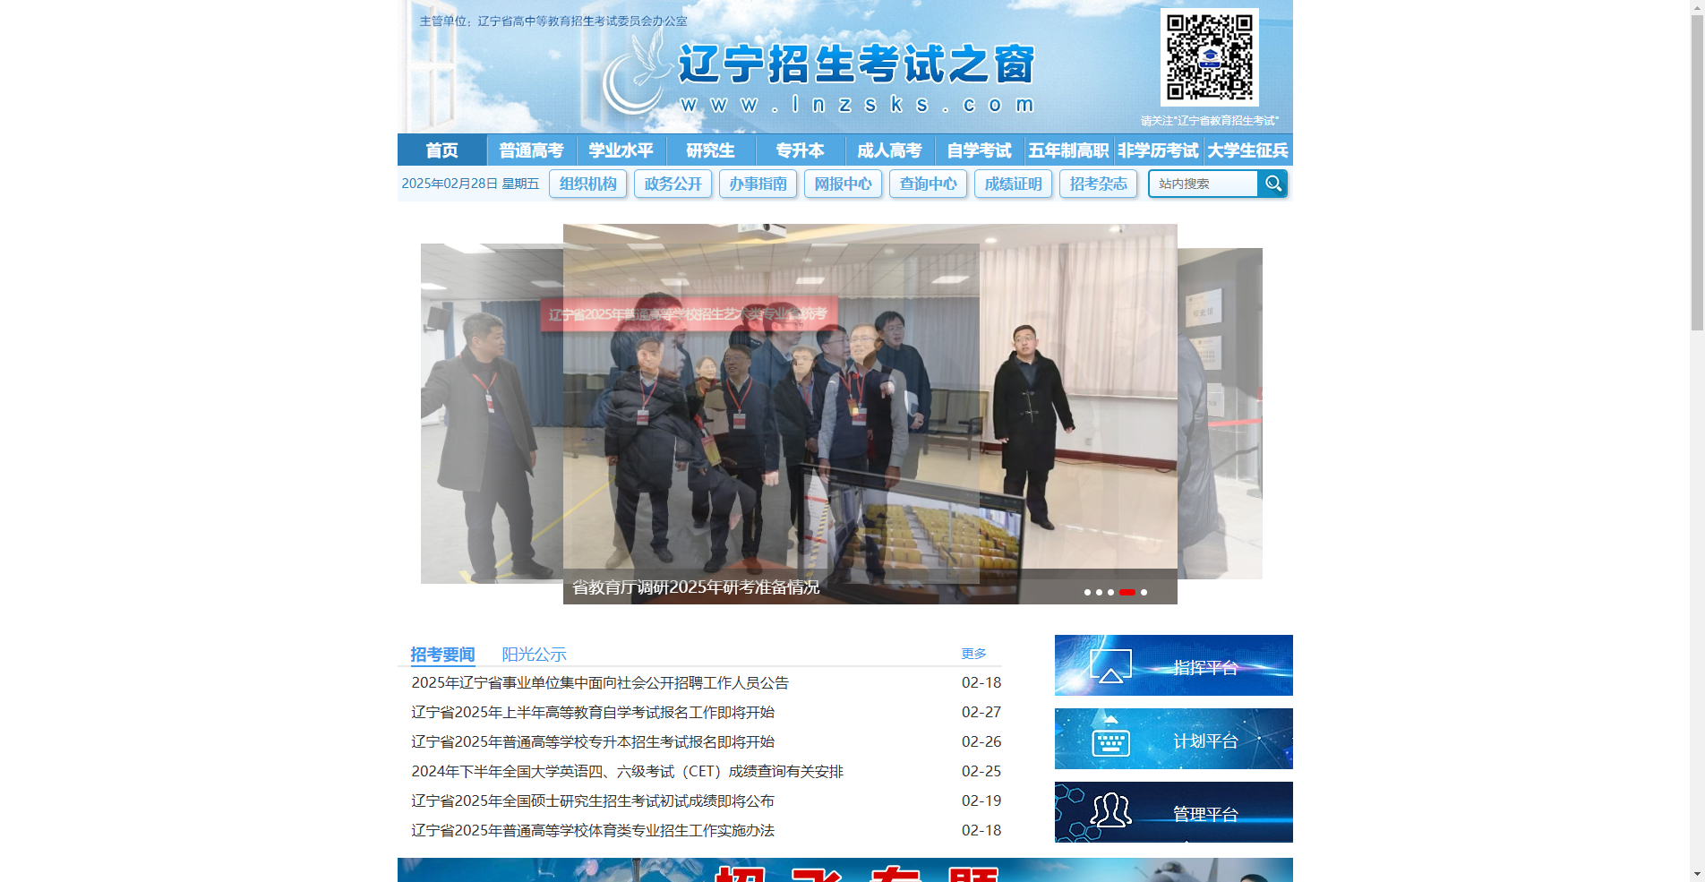The image size is (1705, 882).
Task: Open the 自学考试 menu
Action: [980, 150]
